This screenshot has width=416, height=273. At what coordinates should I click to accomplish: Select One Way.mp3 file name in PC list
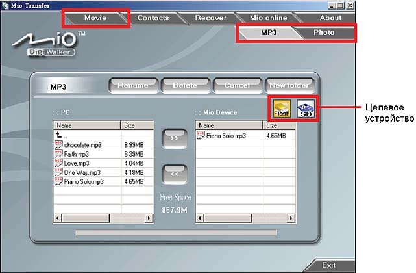coord(82,172)
